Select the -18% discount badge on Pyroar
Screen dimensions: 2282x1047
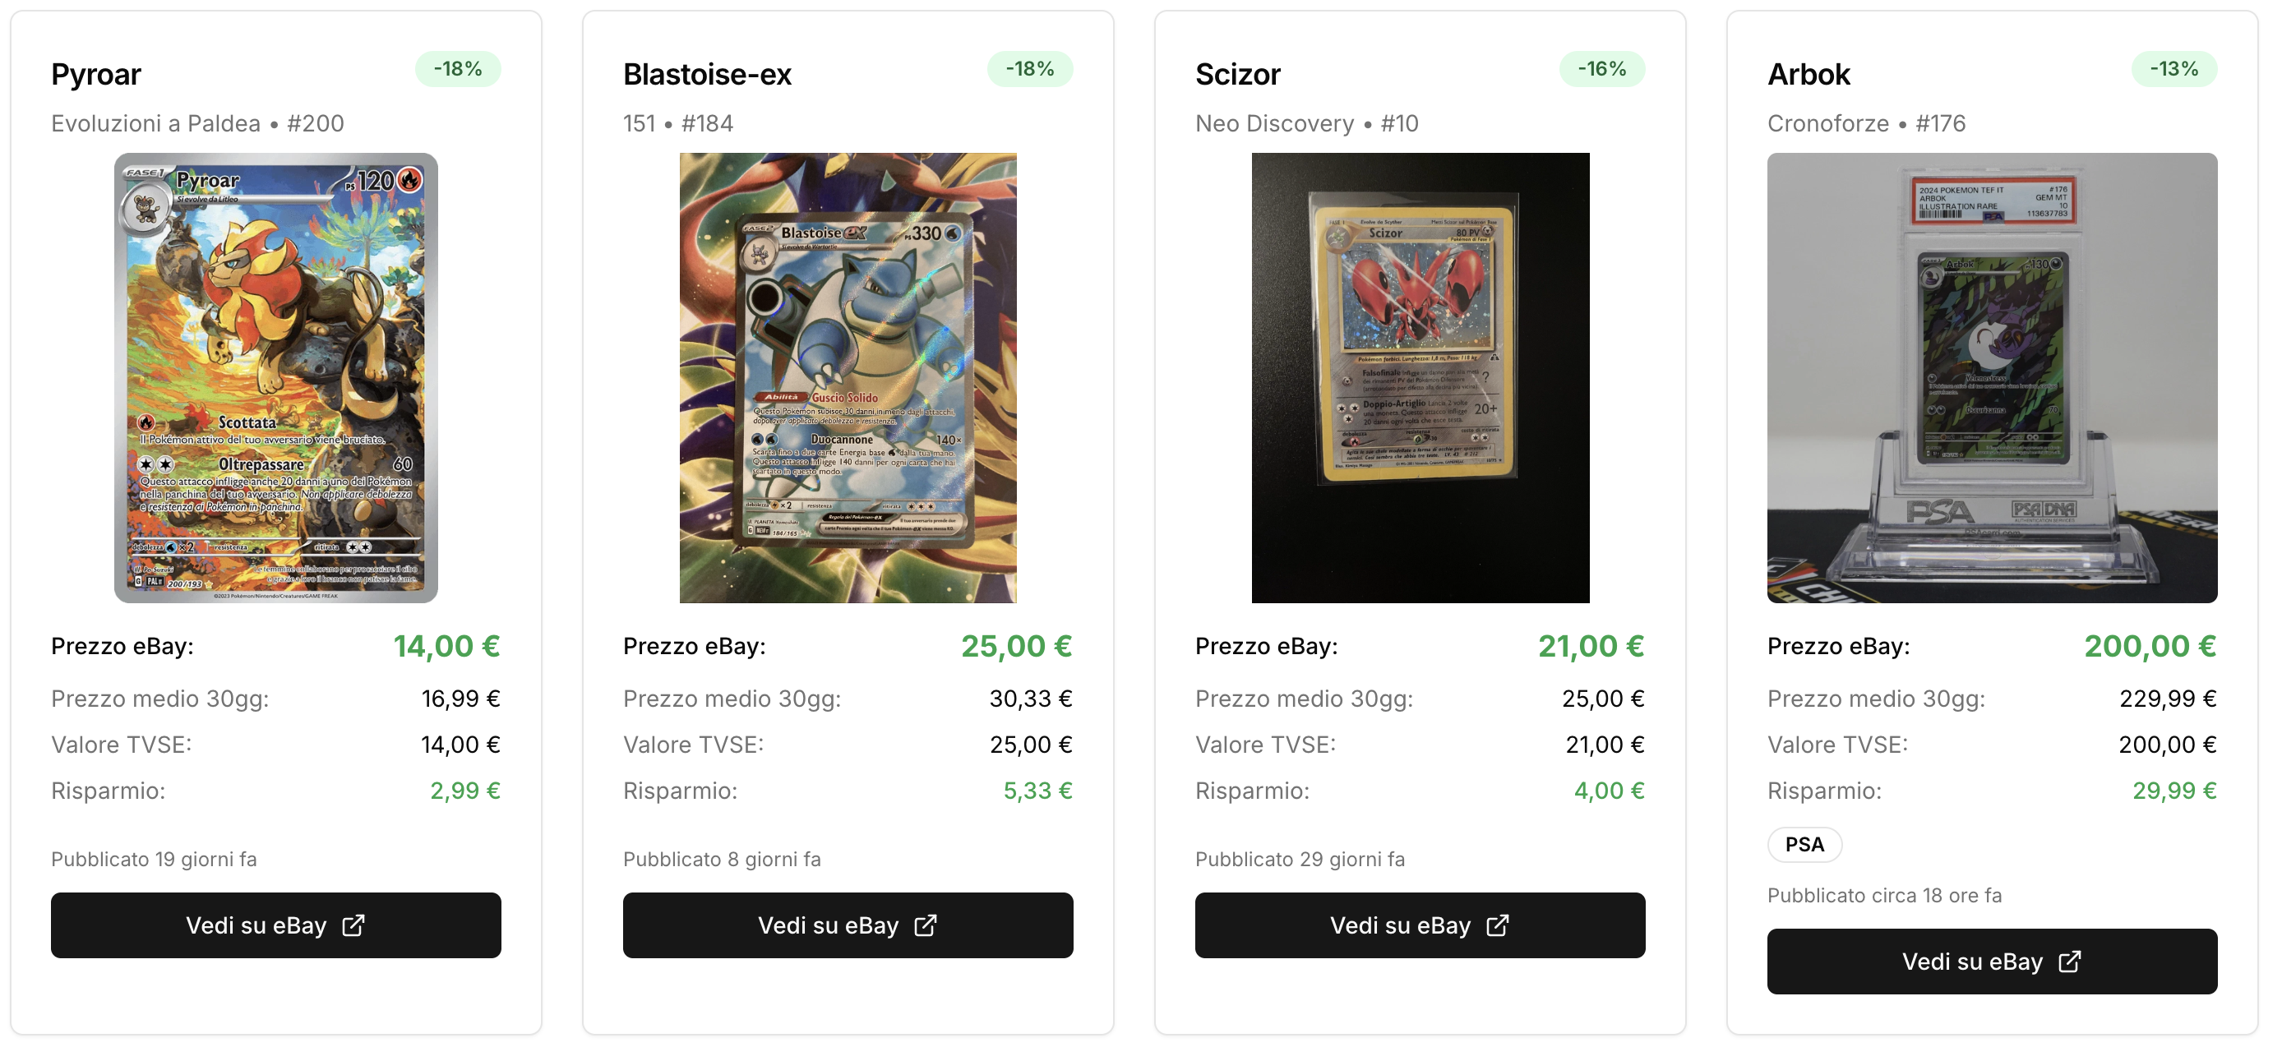[x=457, y=67]
